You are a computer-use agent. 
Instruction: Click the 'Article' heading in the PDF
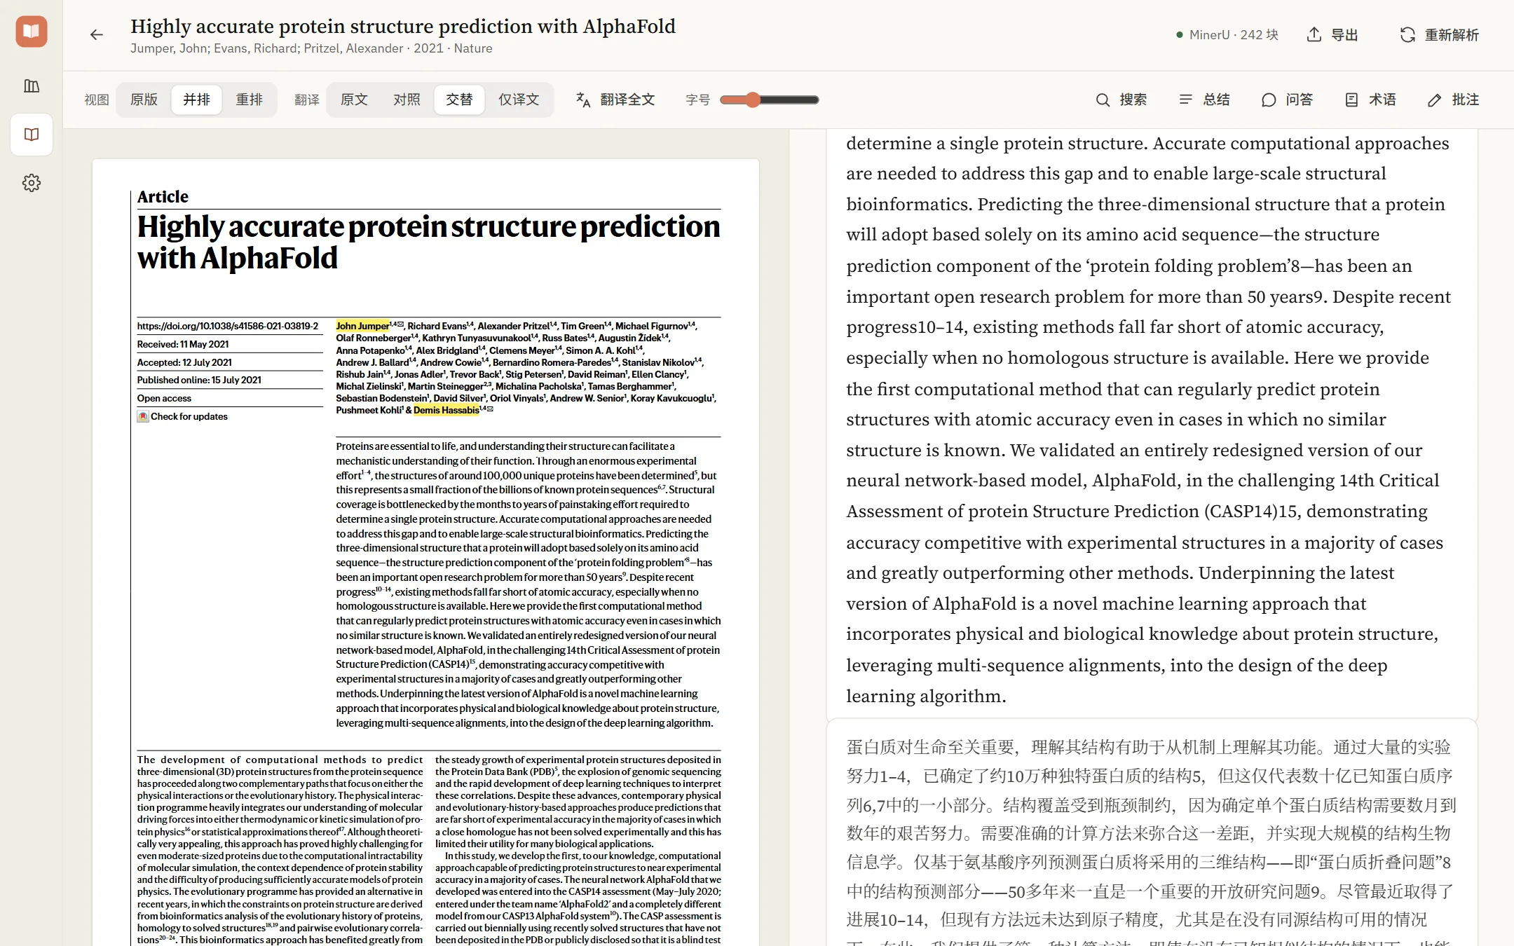pos(163,197)
